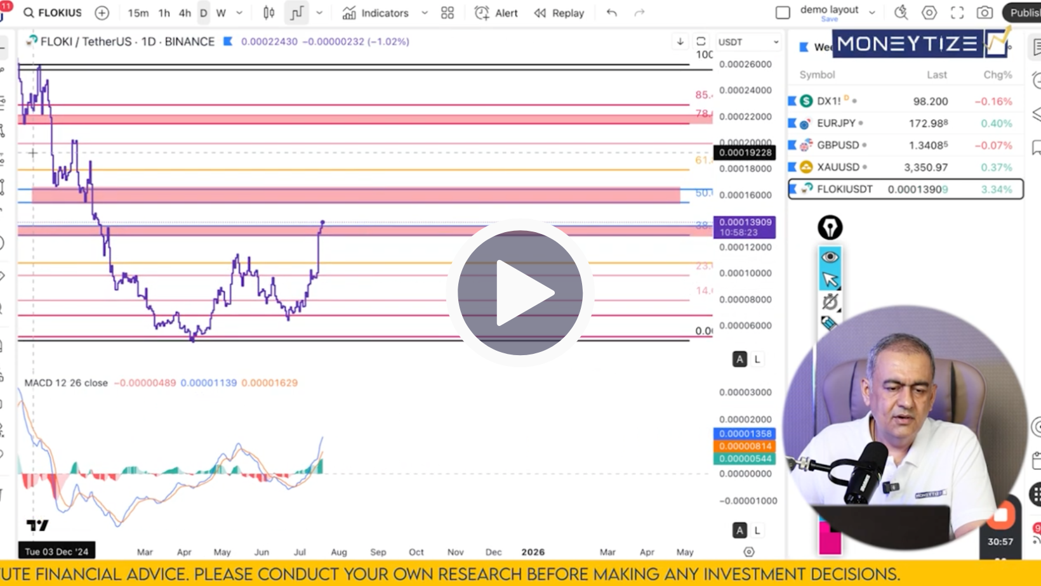Click the crossed-out stopwatch tool icon
Viewport: 1041px width, 586px height.
830,302
